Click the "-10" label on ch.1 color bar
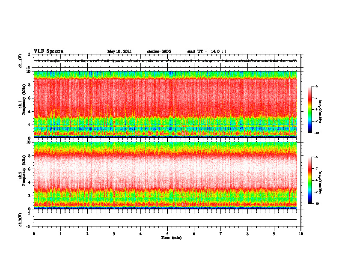 [316, 133]
